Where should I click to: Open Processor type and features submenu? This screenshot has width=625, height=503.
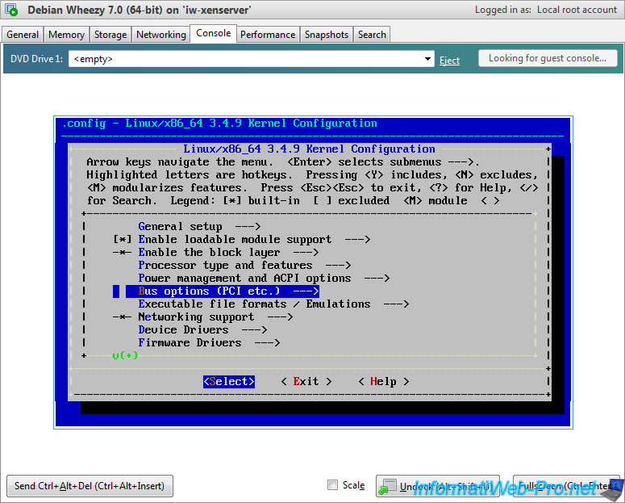pyautogui.click(x=244, y=265)
